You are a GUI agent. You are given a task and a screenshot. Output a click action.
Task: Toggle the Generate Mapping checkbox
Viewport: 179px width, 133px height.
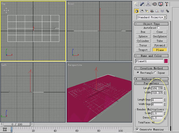[x=137, y=129]
